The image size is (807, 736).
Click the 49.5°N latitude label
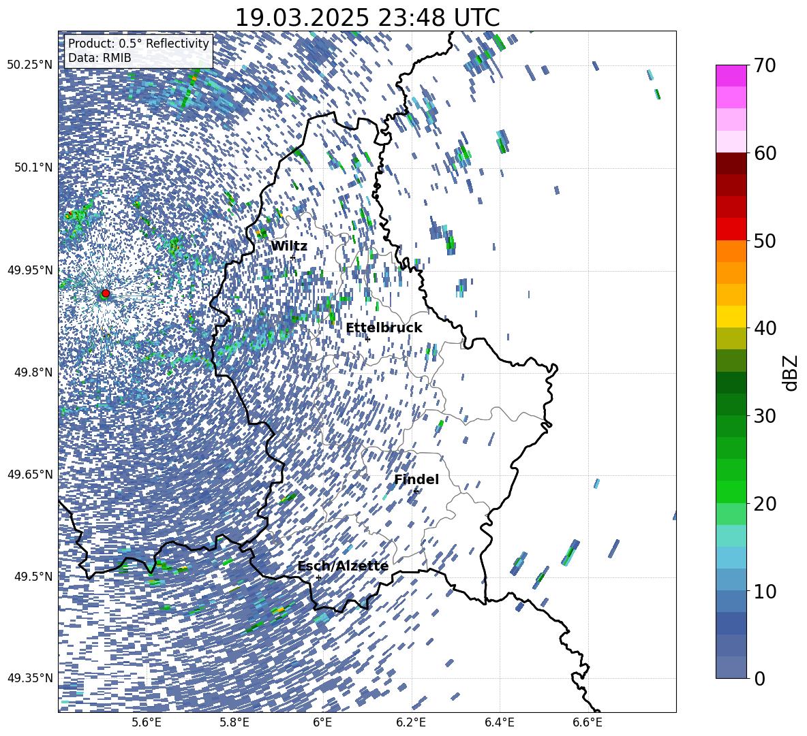point(33,576)
